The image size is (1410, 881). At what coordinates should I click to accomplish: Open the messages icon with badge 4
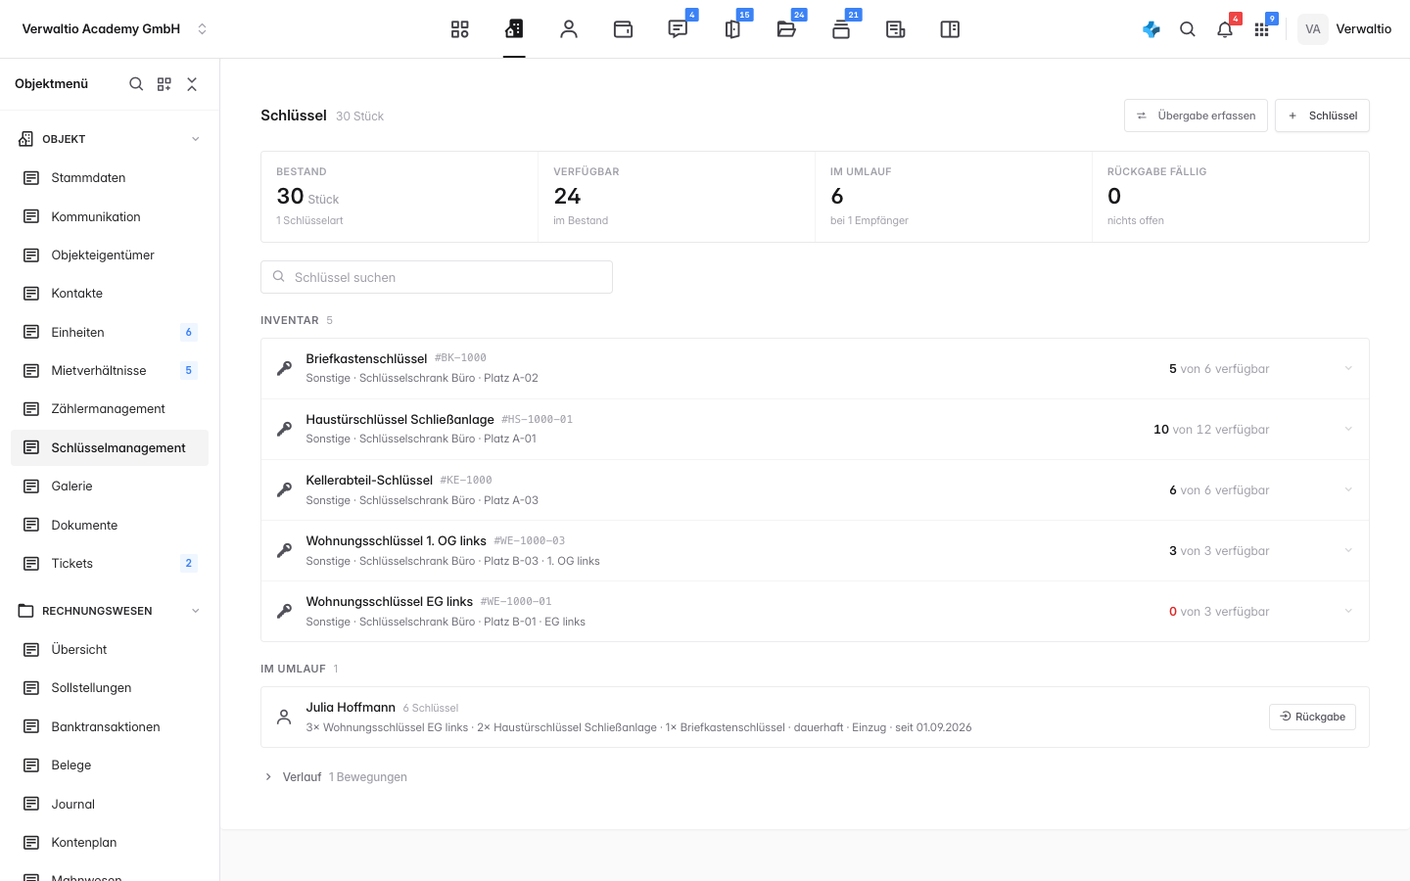coord(678,29)
